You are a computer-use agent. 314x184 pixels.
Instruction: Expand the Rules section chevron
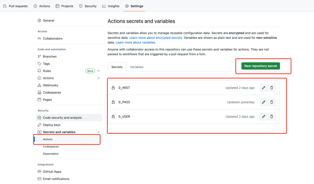click(99, 71)
